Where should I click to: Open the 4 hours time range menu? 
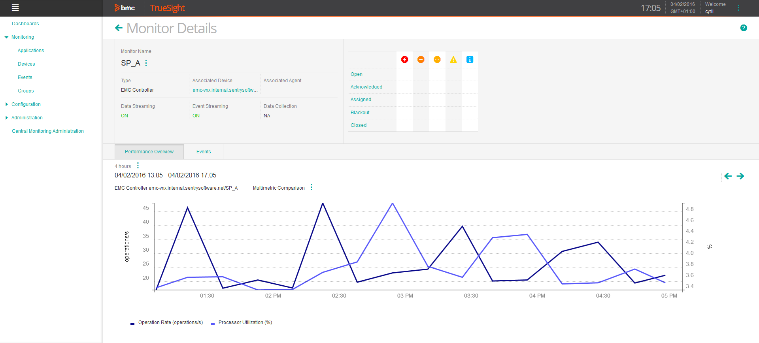coord(138,166)
